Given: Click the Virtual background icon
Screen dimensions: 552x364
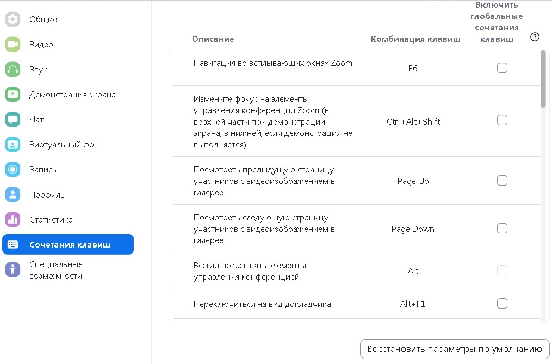Looking at the screenshot, I should [x=13, y=145].
